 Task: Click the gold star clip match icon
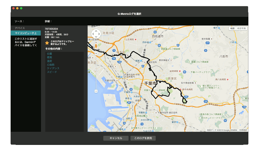[x=47, y=43]
